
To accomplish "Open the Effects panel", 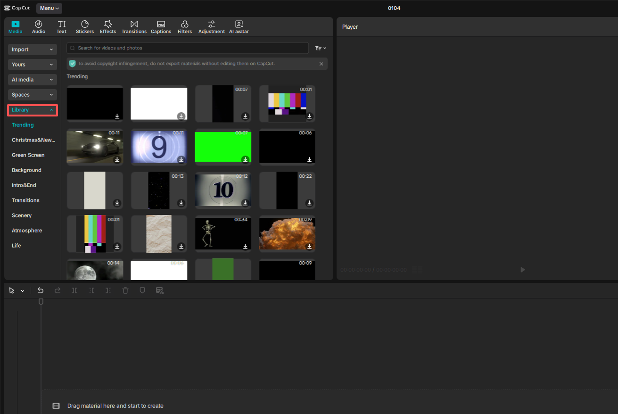I will coord(107,26).
